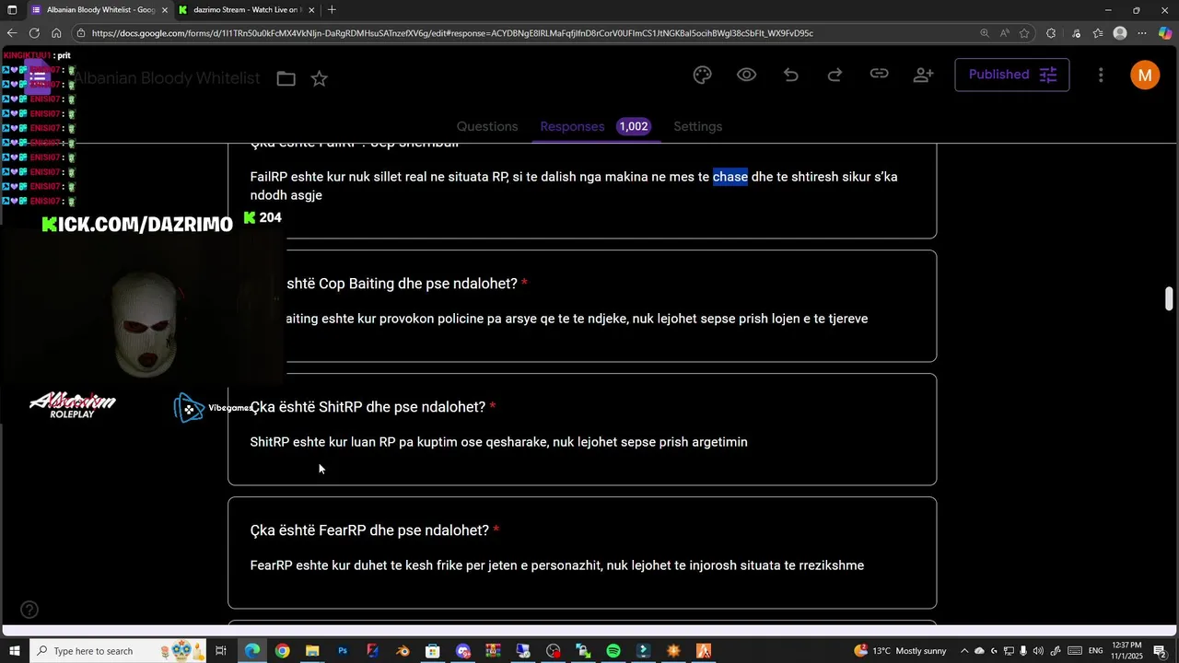Image resolution: width=1179 pixels, height=663 pixels.
Task: Toggle read aloud icon in address bar
Action: tap(1005, 33)
